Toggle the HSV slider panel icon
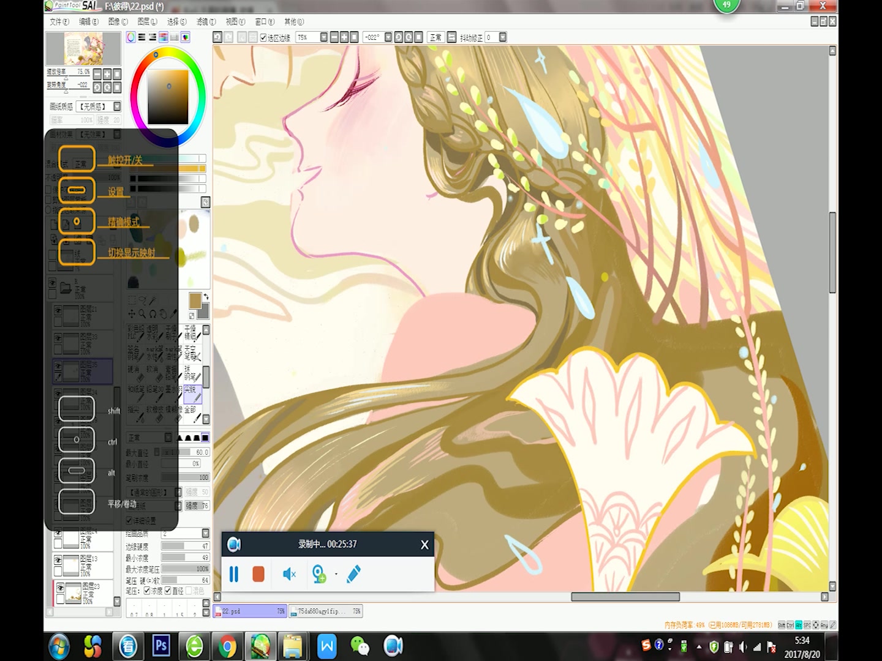Viewport: 882px width, 661px height. 153,37
